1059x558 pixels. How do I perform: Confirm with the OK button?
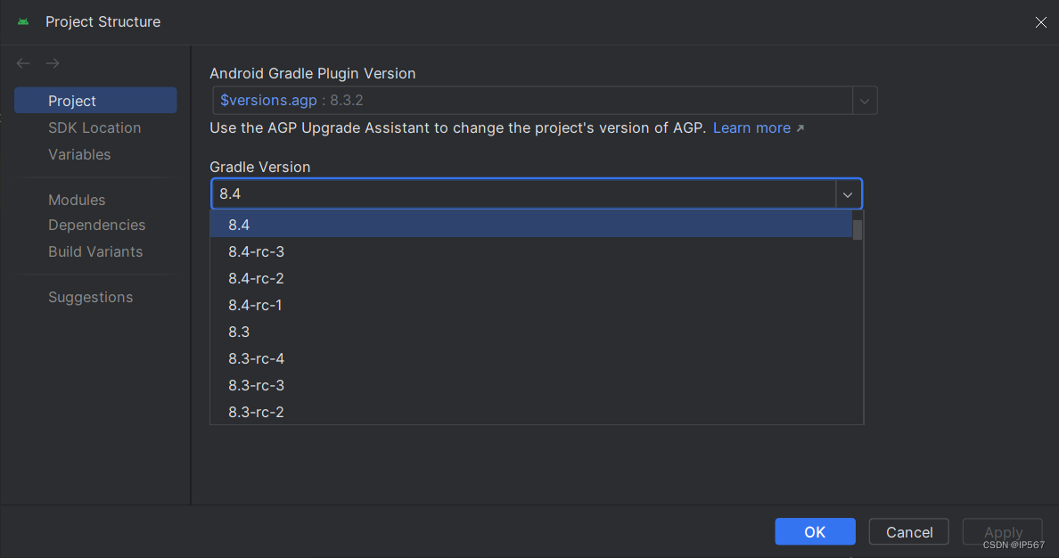pos(815,531)
